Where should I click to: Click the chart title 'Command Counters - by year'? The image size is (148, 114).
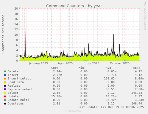(74, 6)
